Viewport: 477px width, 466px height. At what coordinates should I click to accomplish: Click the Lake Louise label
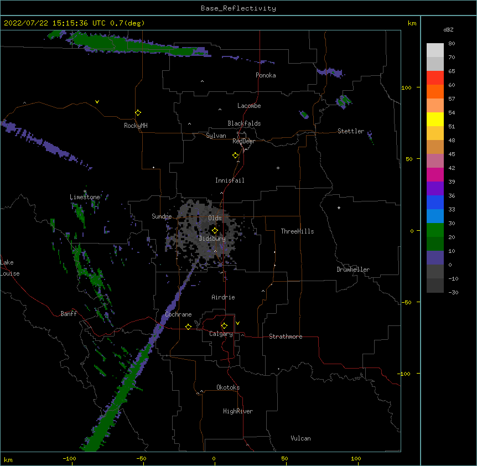click(10, 268)
